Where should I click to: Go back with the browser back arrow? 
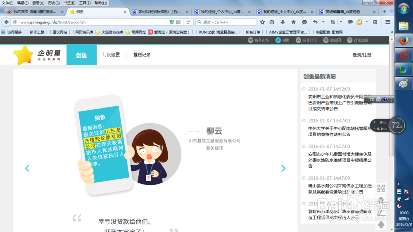6,22
